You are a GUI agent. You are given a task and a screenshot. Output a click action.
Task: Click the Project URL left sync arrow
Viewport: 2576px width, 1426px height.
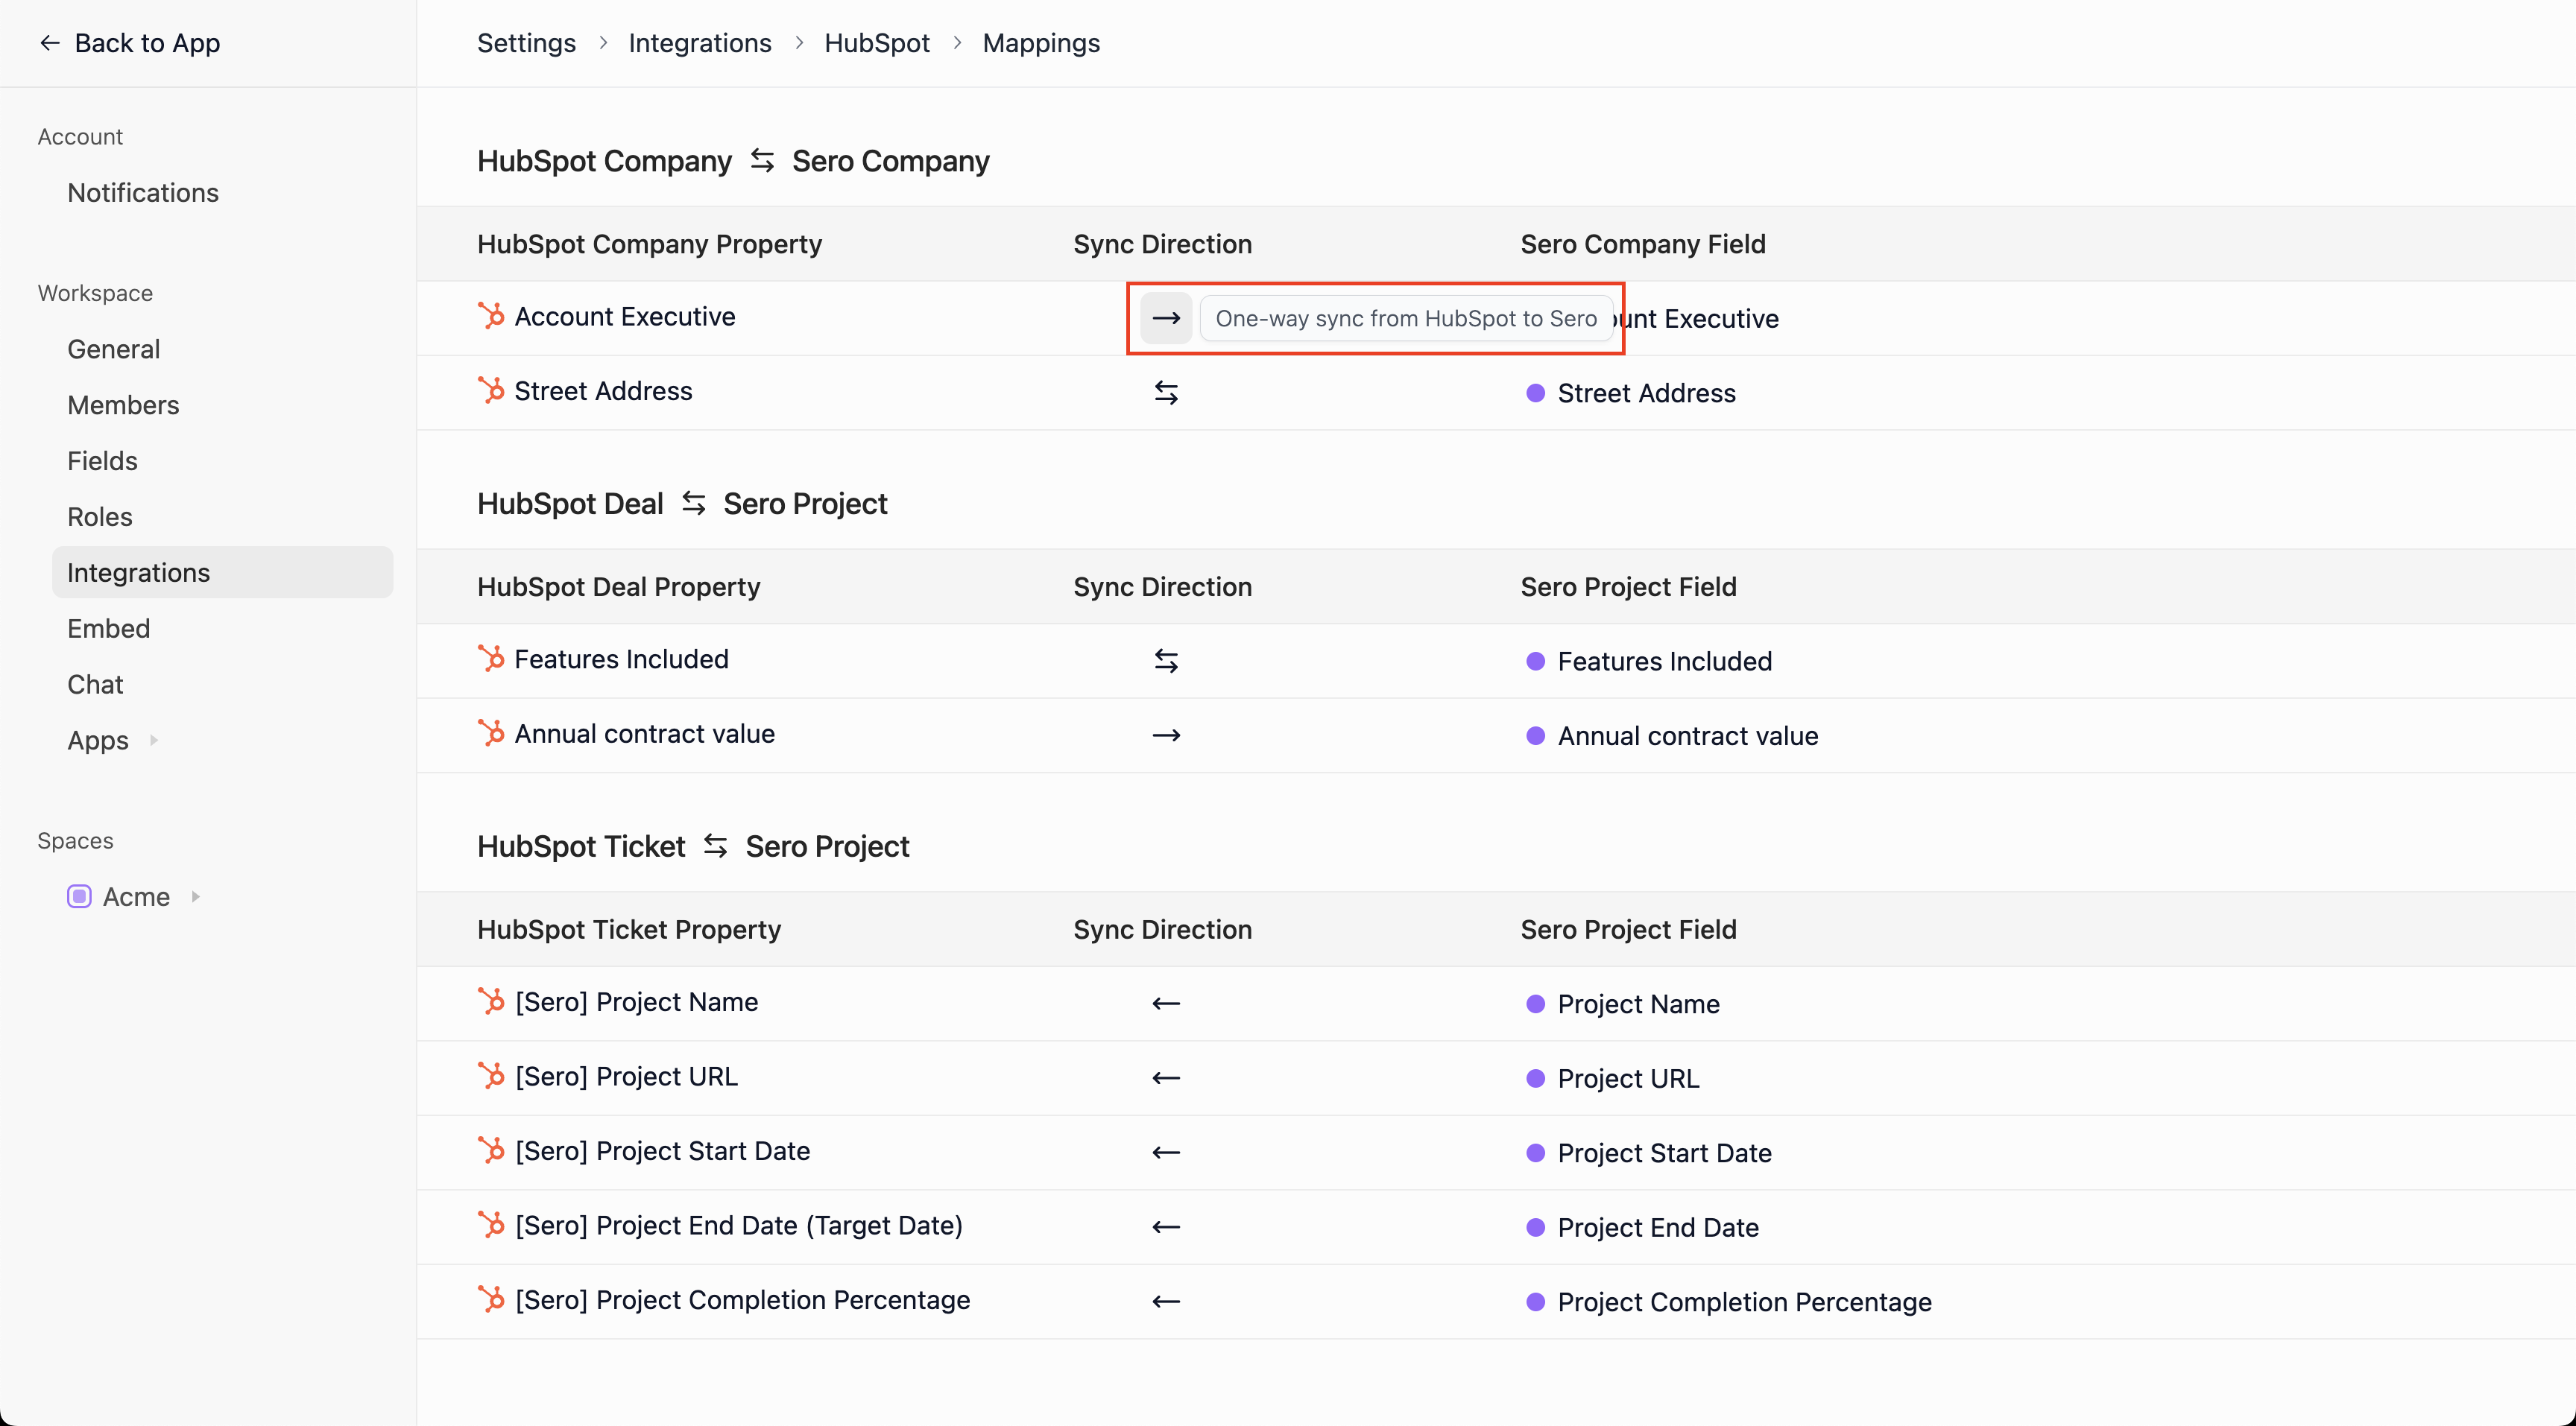click(x=1166, y=1078)
